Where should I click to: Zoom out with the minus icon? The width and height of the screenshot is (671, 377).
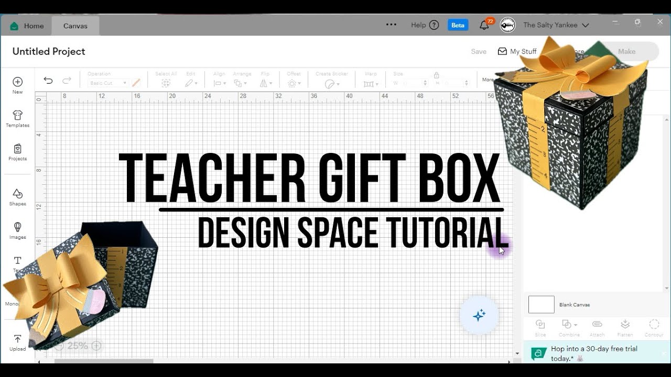59,346
